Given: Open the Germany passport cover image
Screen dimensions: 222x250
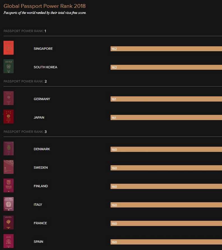Looking at the screenshot, I should pos(8,98).
